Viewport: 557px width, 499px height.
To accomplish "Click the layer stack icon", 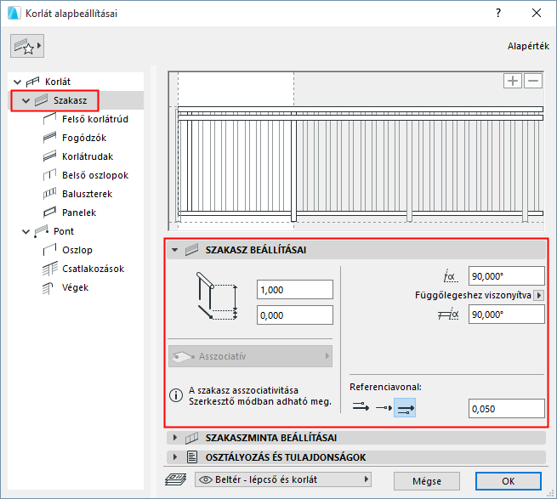I will pyautogui.click(x=176, y=479).
